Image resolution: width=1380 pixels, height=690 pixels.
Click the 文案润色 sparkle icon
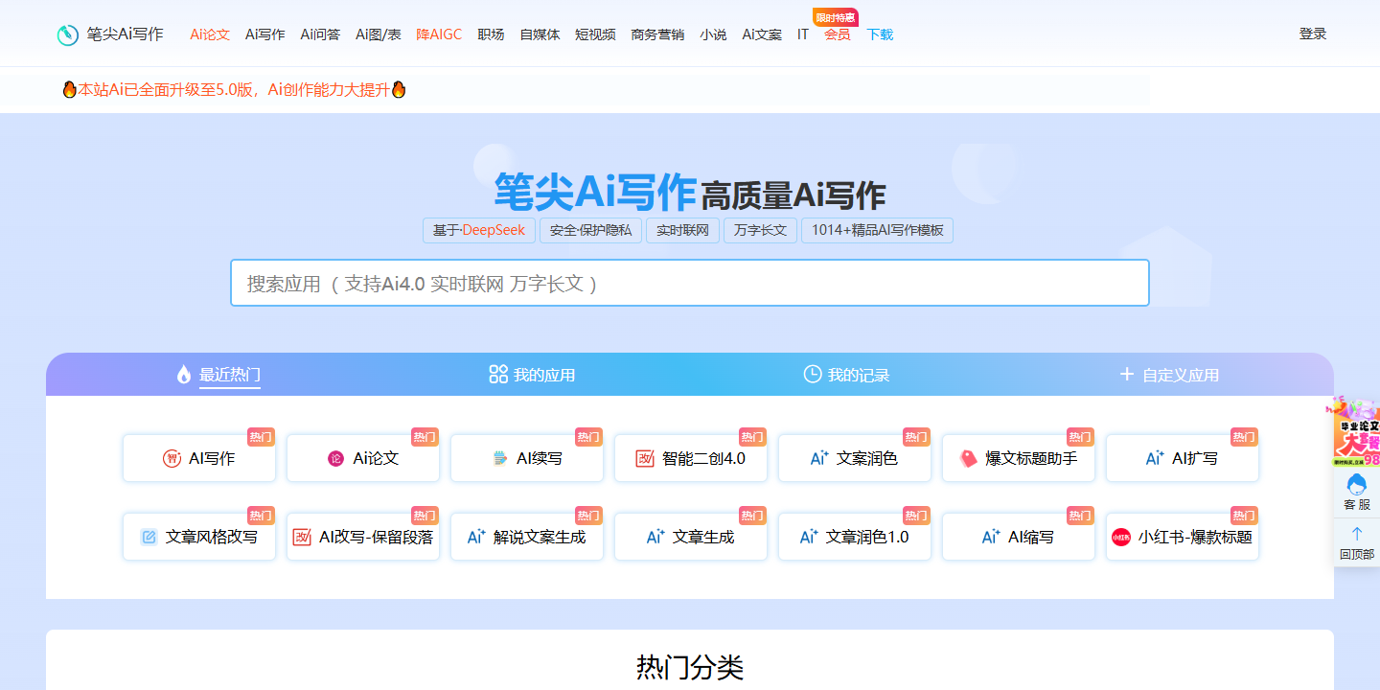pos(819,459)
